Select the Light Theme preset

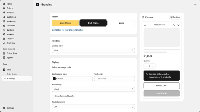coord(65,23)
